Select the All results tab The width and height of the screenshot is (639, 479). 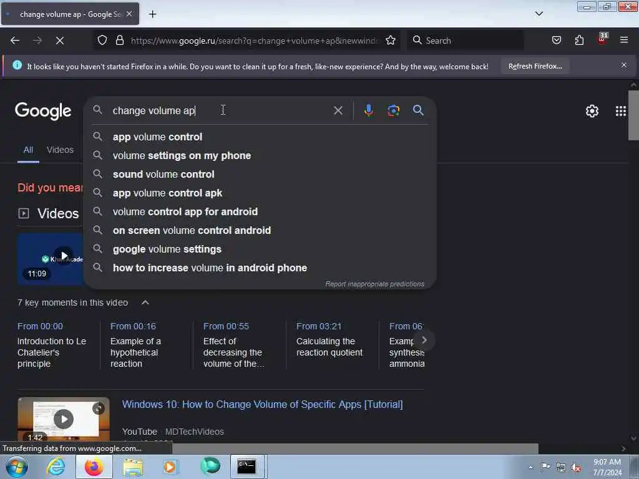(x=28, y=150)
